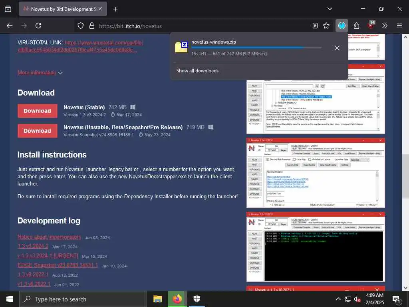List all tabs dropdown arrow
This screenshot has width=409, height=307.
[x=330, y=9]
